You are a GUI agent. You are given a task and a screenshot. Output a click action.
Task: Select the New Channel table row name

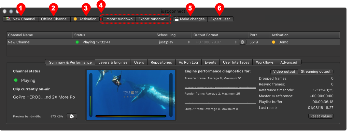(19, 42)
